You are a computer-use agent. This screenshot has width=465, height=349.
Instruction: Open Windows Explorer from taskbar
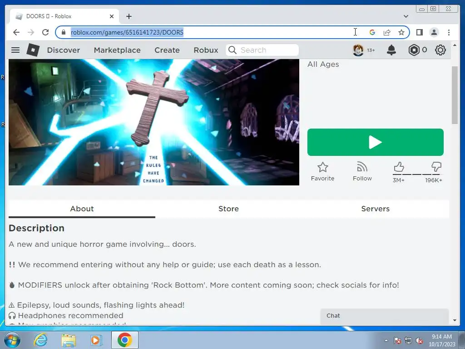tap(69, 340)
